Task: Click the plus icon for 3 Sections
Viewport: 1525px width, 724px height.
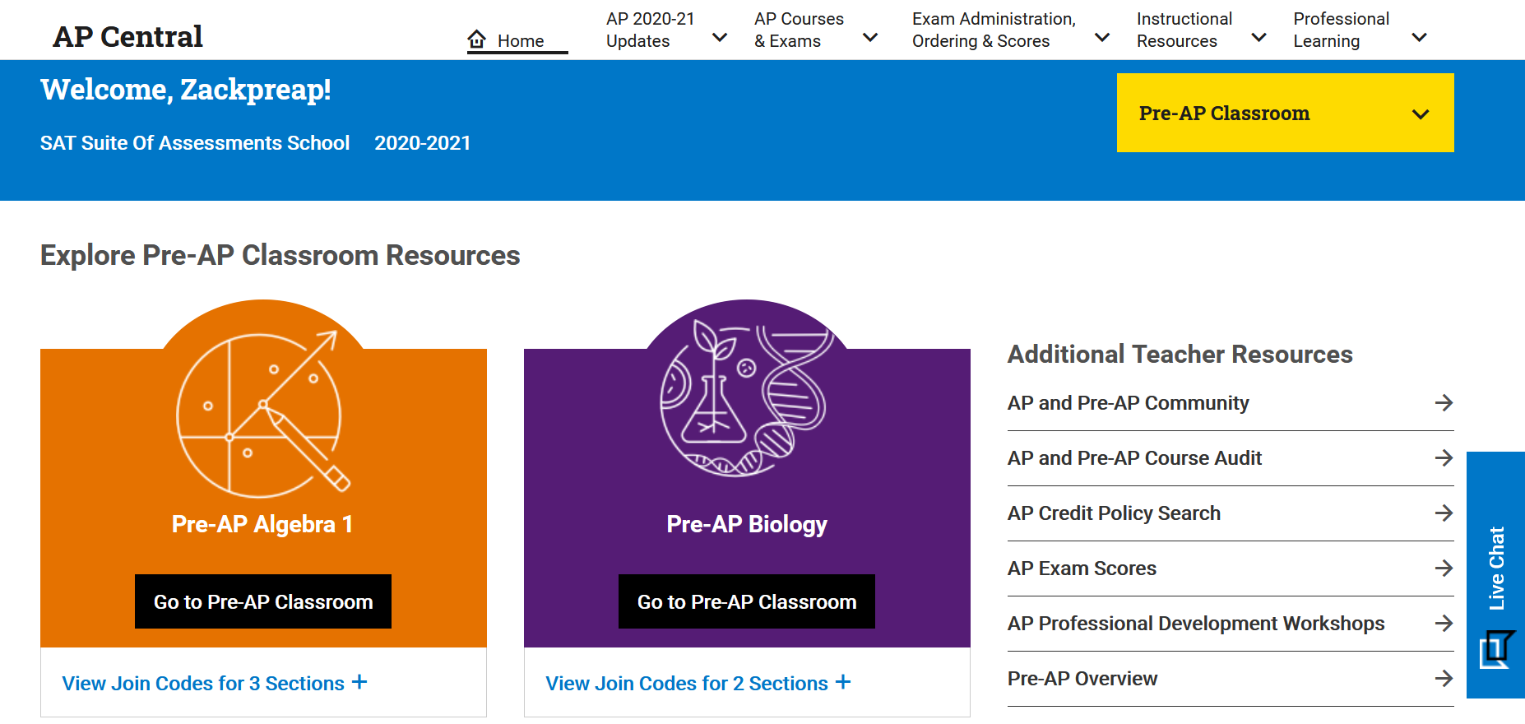Action: pyautogui.click(x=359, y=682)
